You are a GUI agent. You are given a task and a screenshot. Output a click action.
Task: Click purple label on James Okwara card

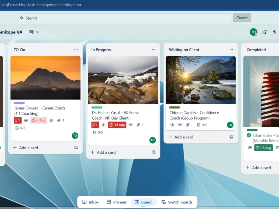tap(19, 103)
